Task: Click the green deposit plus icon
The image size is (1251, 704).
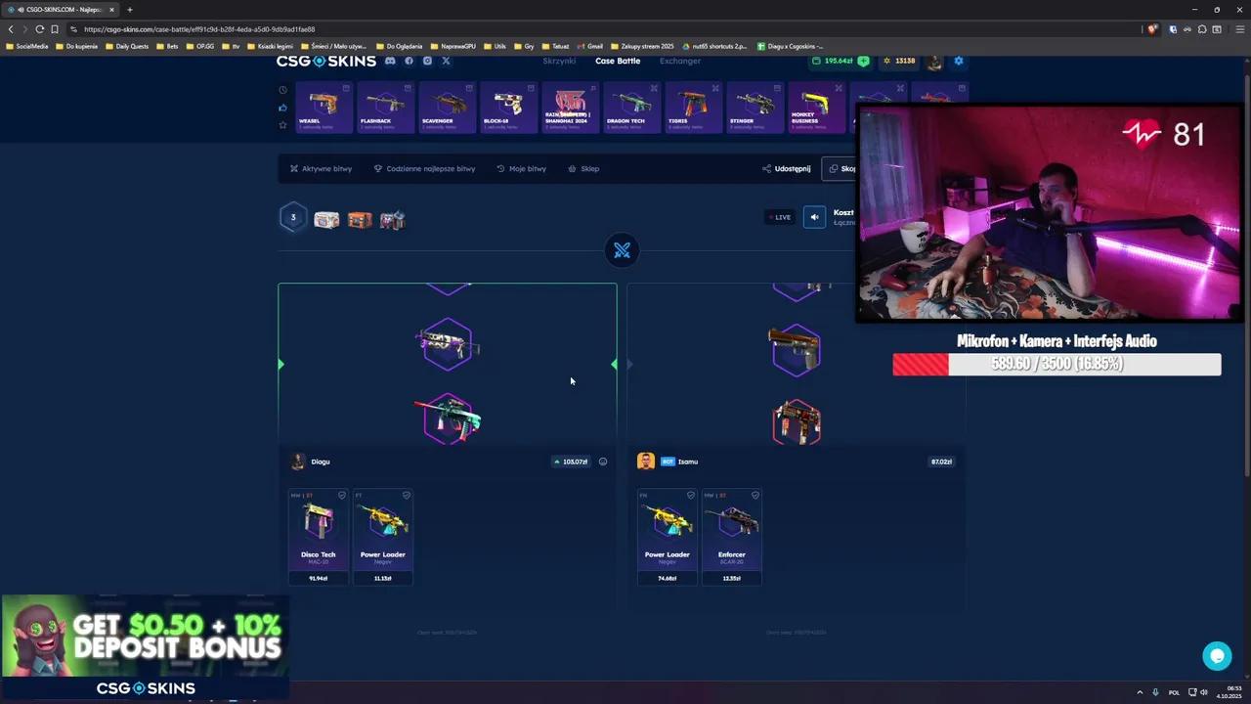Action: [x=863, y=61]
